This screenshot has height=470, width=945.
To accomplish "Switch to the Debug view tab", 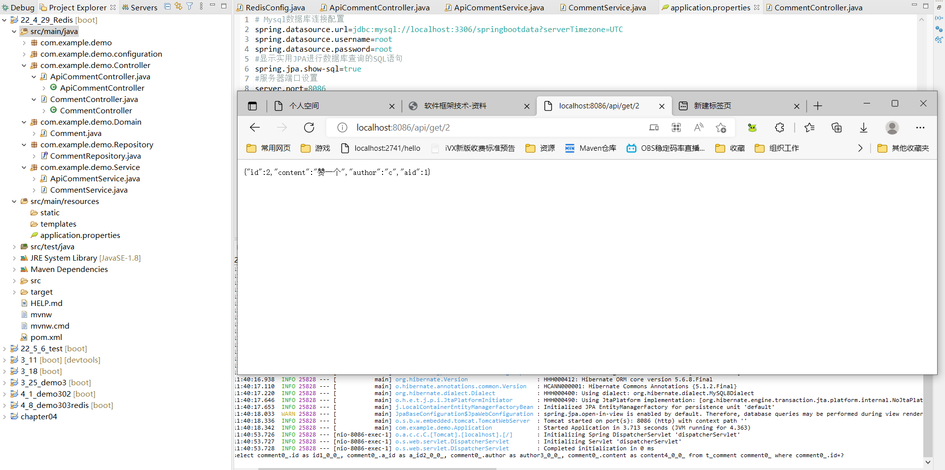I will 18,7.
